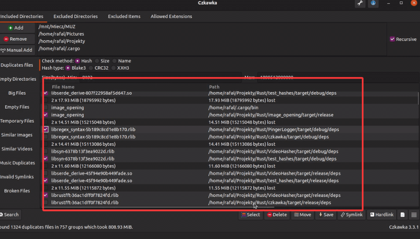The height and width of the screenshot is (239, 420).
Task: Click the list lines icon at bottom right
Action: tap(414, 215)
